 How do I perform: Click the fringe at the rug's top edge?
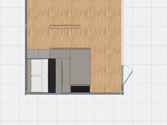(x=70, y=48)
